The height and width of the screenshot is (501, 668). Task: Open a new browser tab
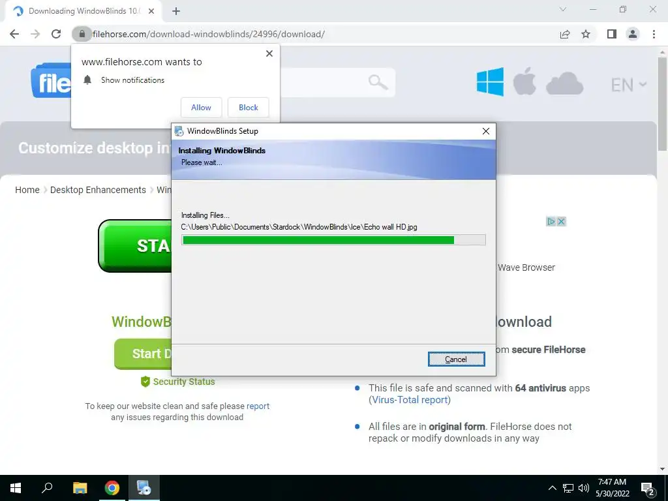point(176,12)
